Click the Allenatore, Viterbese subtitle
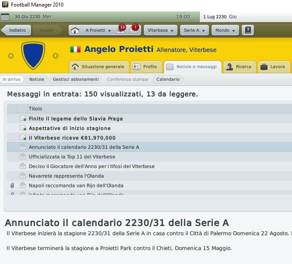The image size is (292, 264). click(186, 50)
